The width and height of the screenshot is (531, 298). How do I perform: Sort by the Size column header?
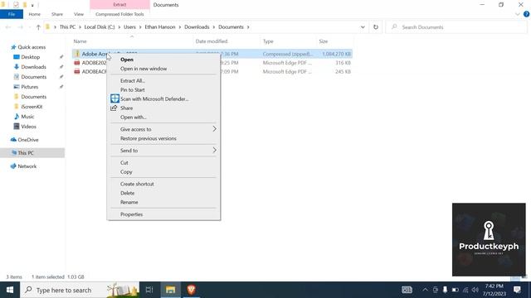pyautogui.click(x=323, y=41)
